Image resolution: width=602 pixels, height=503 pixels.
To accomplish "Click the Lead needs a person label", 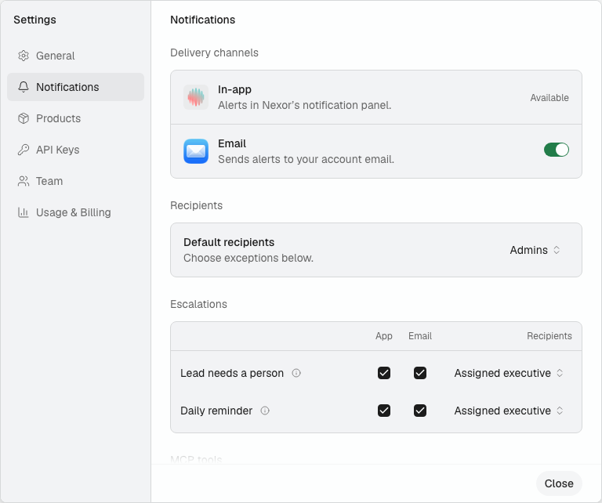I will (x=232, y=373).
